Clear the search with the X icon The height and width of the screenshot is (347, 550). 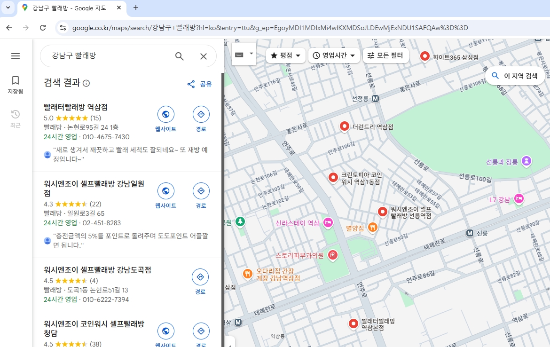point(204,56)
